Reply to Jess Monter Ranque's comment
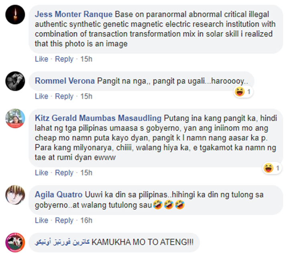The width and height of the screenshot is (301, 253). tap(64, 59)
